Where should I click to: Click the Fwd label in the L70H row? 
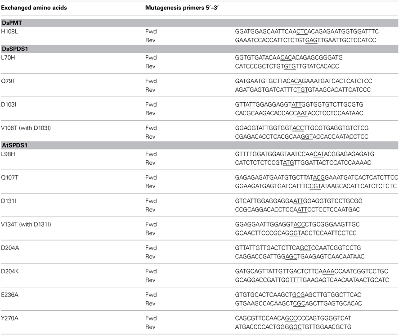tap(151, 58)
